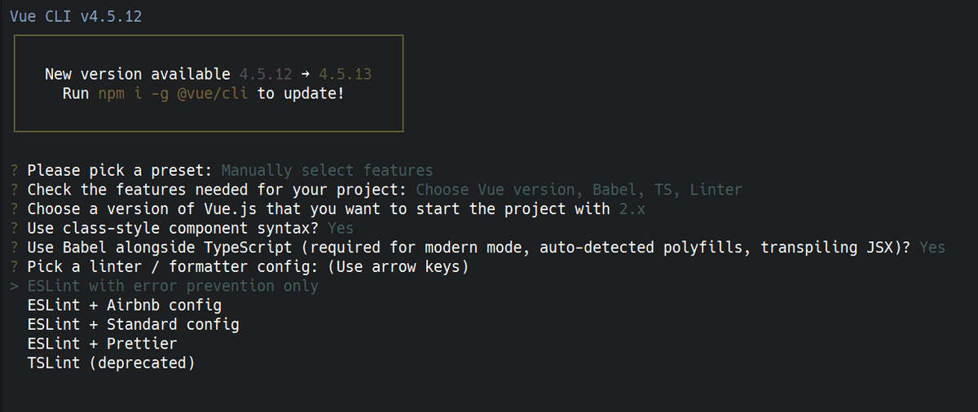Click the 2.x Vue version answer
978x412 pixels.
tap(632, 208)
